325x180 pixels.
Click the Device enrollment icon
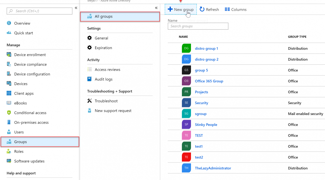[x=9, y=55]
